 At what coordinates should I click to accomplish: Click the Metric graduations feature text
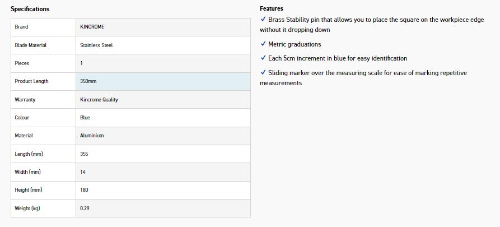(295, 44)
